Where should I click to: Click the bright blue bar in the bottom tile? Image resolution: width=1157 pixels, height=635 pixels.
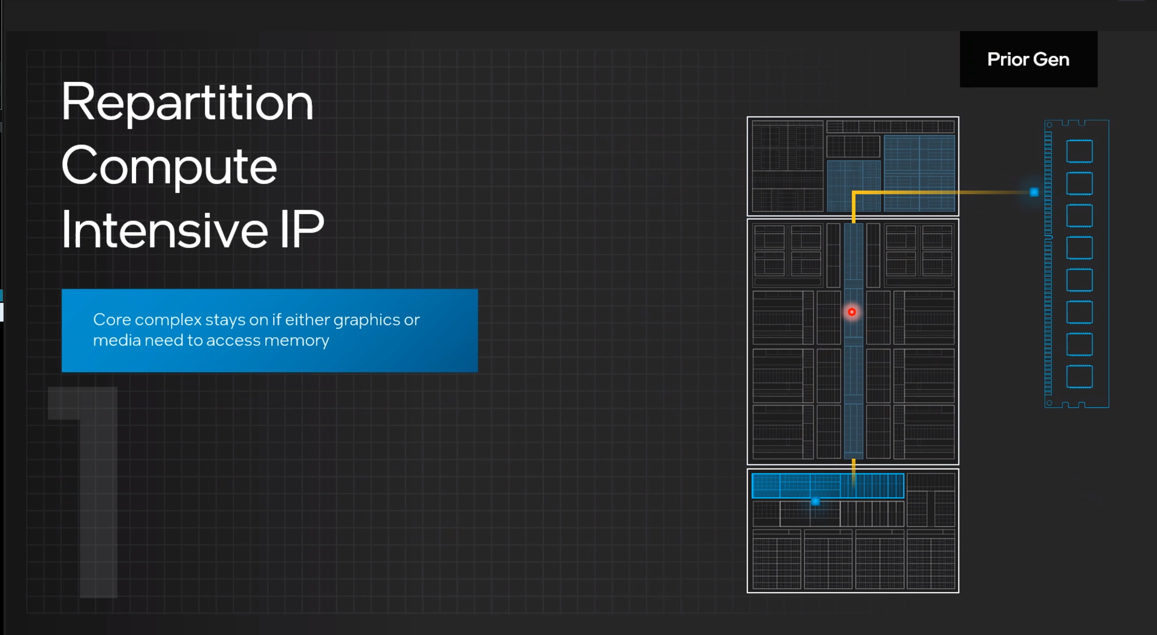(x=828, y=485)
